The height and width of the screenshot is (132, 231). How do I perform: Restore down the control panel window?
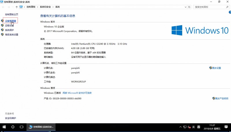tap(219, 2)
